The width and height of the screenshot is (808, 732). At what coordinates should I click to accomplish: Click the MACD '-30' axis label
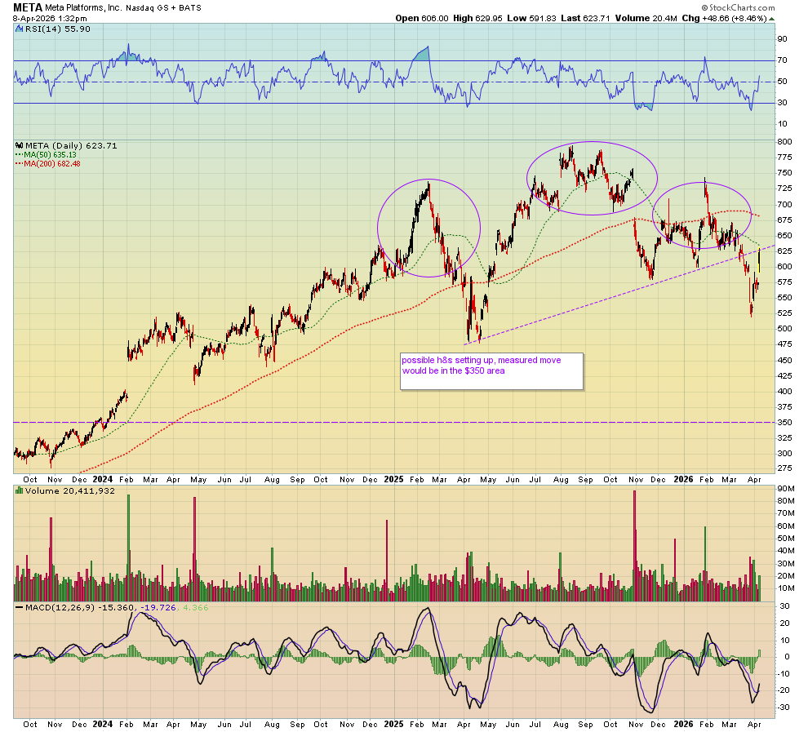click(x=784, y=708)
